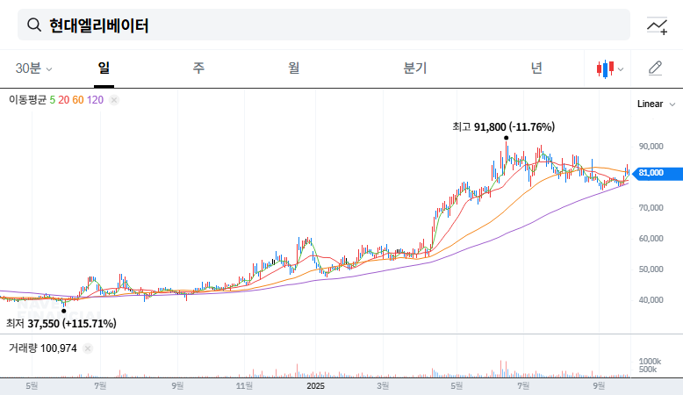Open the 30분 interval dropdown
The height and width of the screenshot is (395, 683).
point(33,68)
